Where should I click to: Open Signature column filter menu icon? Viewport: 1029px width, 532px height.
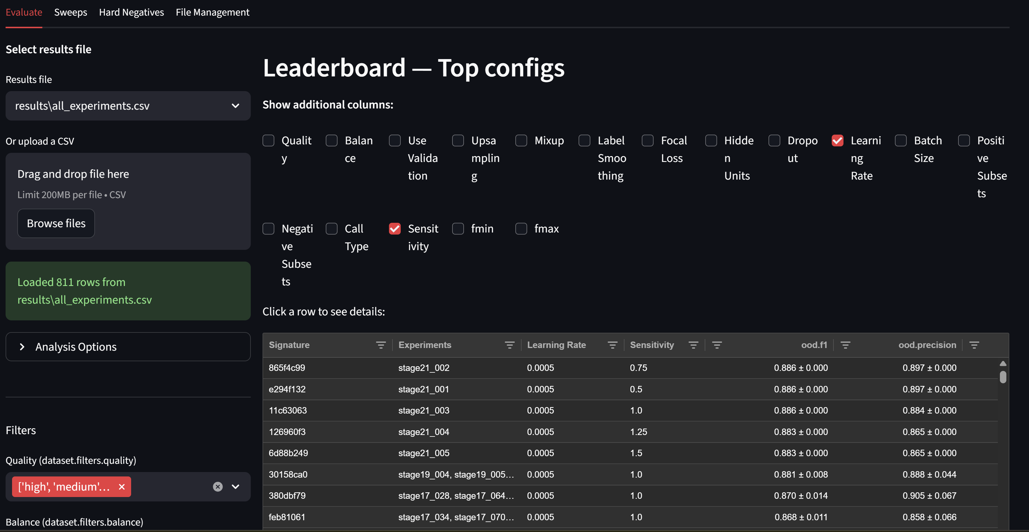[381, 345]
